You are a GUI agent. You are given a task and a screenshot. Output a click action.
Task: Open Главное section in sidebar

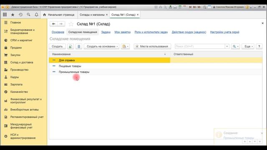tap(15, 22)
